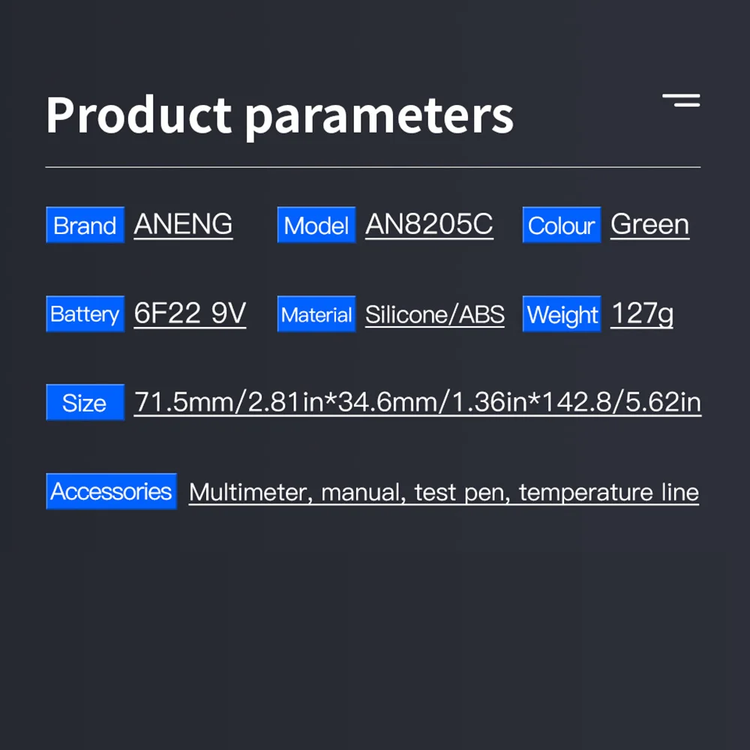This screenshot has height=750, width=750.
Task: Select the blue Size label
Action: pos(85,403)
